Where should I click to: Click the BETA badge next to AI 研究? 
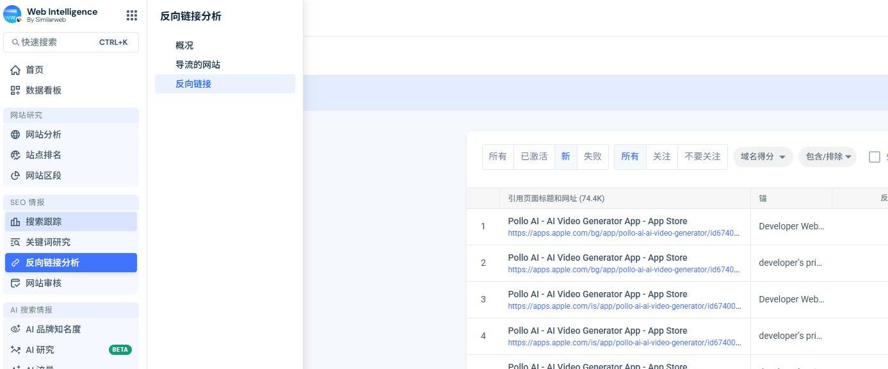[120, 350]
